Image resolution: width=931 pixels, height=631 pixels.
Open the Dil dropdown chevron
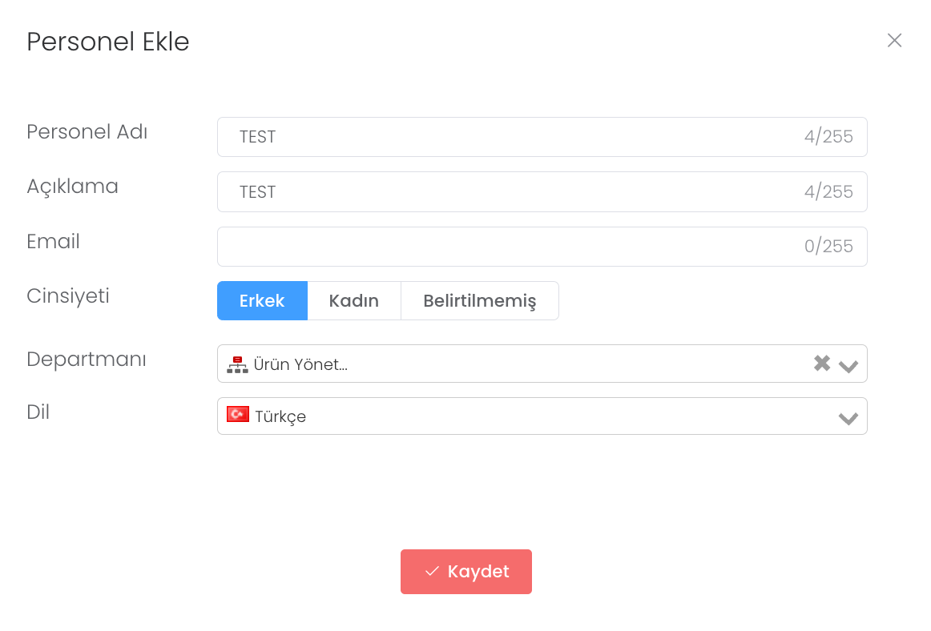tap(848, 418)
